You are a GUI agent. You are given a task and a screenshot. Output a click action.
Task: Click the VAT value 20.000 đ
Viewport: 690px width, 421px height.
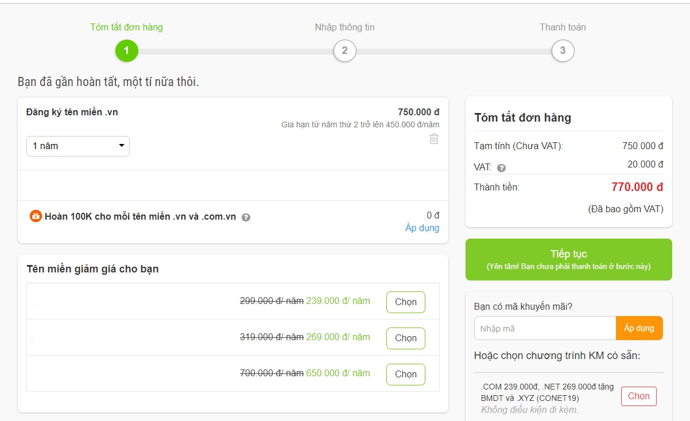(x=645, y=165)
